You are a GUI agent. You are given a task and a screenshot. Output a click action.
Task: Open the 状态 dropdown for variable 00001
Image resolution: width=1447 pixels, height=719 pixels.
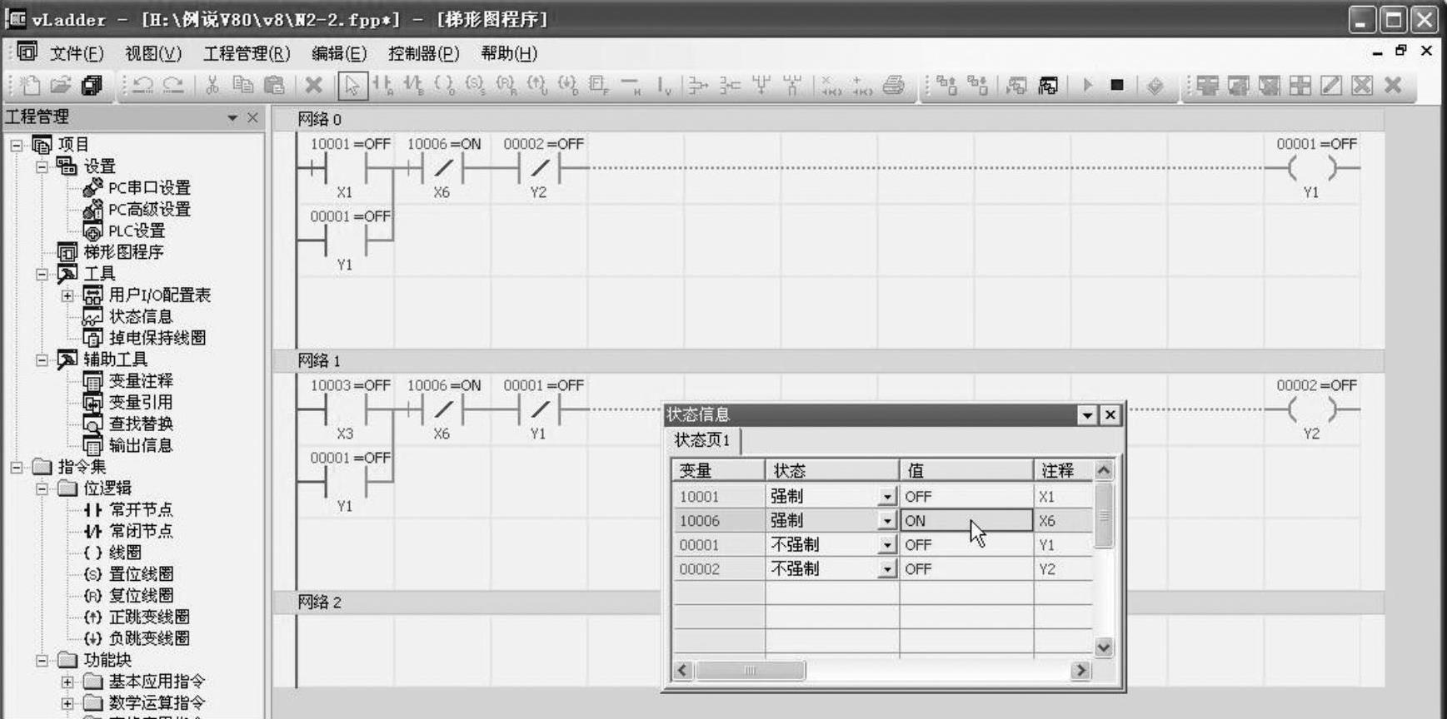click(x=887, y=545)
